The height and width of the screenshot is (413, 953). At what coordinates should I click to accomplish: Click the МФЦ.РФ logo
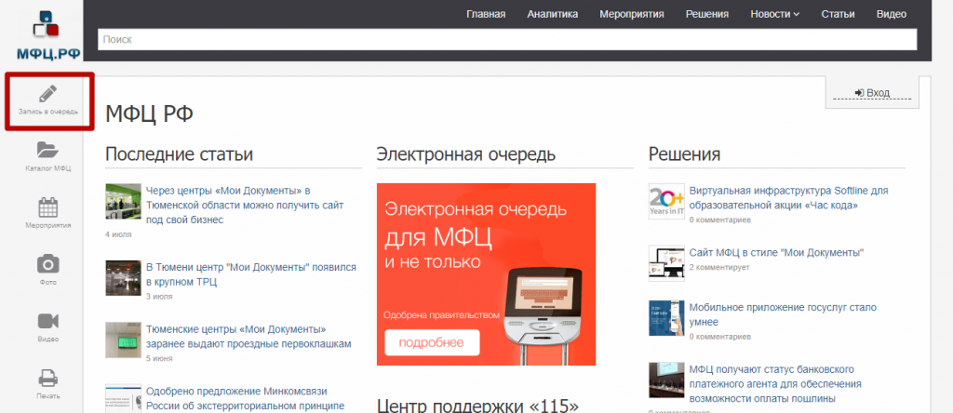(x=41, y=36)
